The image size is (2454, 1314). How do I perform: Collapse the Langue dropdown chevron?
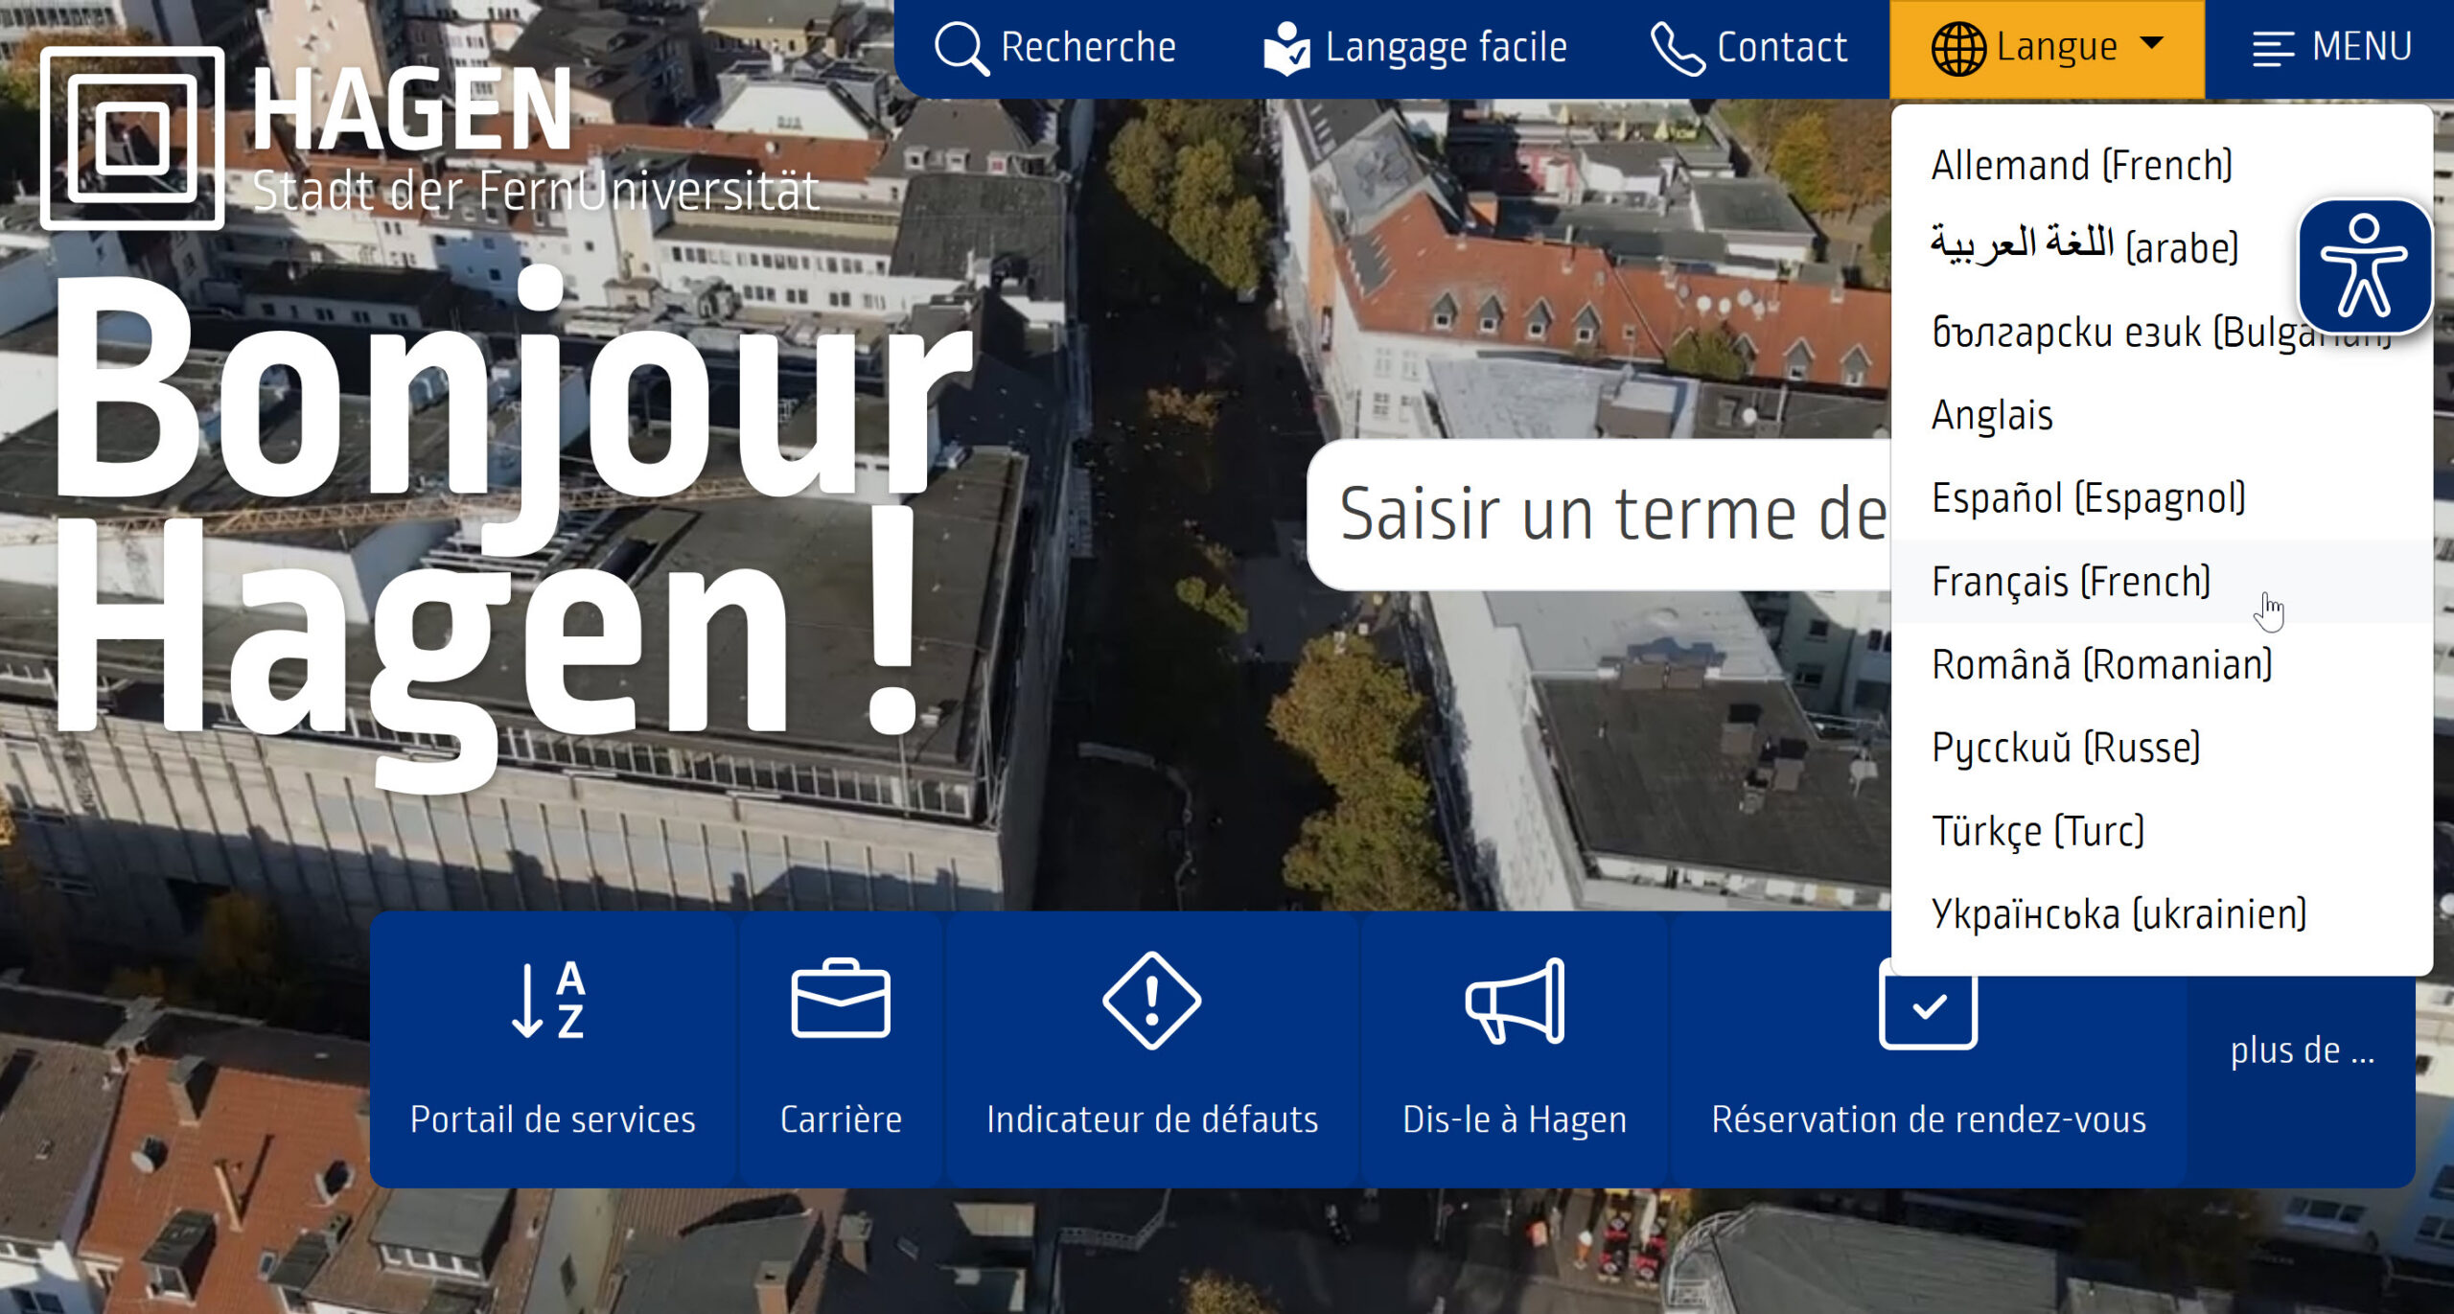pos(2152,42)
